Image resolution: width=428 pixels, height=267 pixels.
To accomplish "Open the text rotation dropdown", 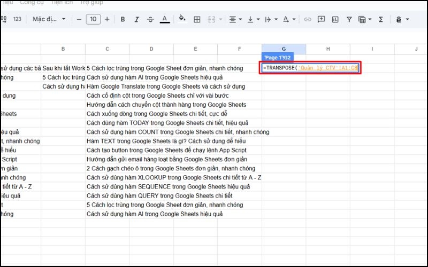I will point(289,19).
